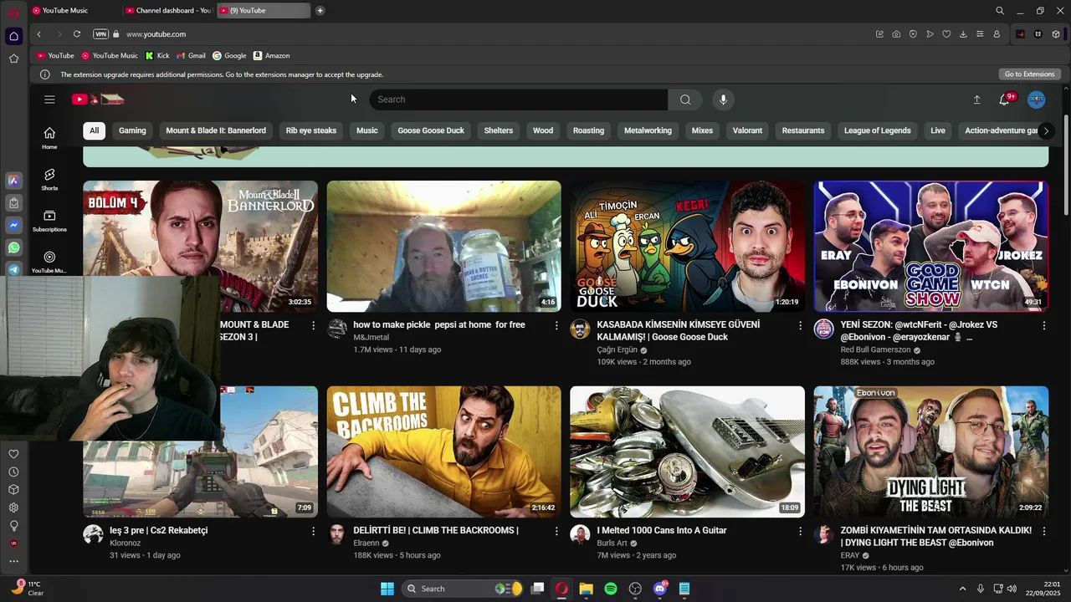Select Mount & Blade II: Bannerlord chip
Screen dimensions: 1071x602
(216, 130)
